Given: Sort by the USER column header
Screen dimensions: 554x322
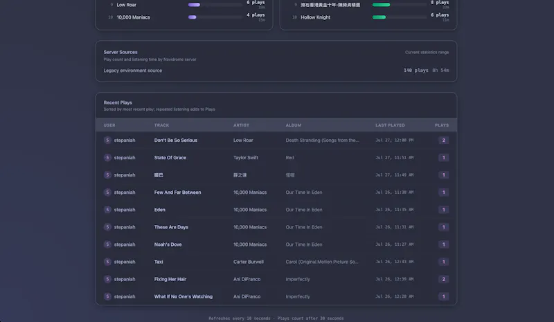Looking at the screenshot, I should pos(109,125).
